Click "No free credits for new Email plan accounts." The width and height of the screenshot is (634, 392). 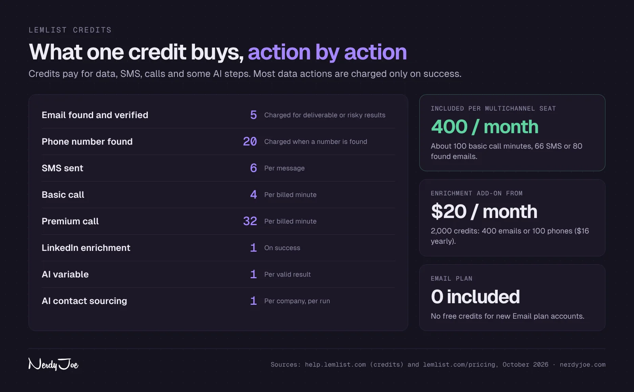508,316
